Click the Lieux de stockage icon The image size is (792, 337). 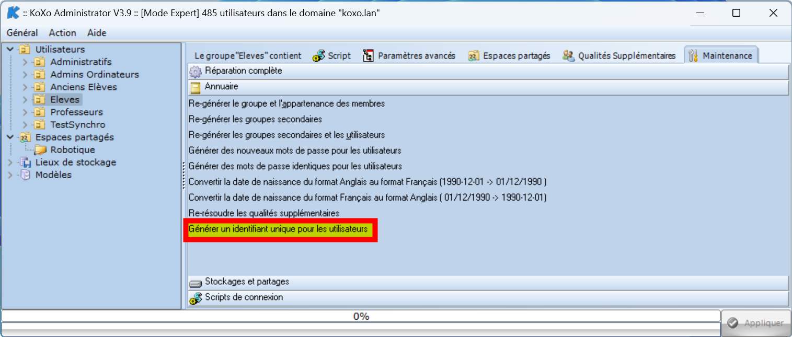(25, 162)
